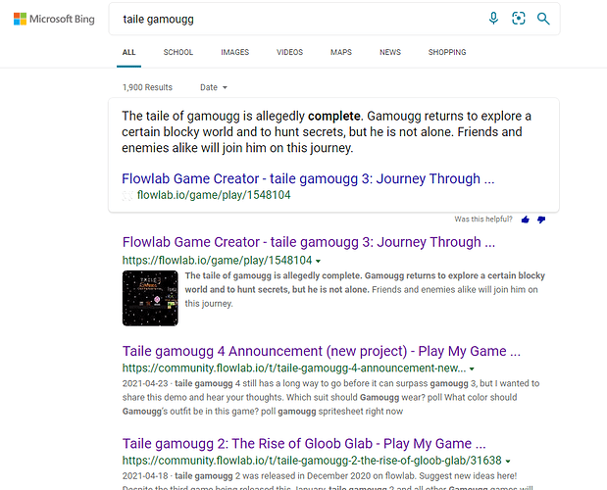
Task: Open the answer box Flowlab Game Creator link
Action: [308, 178]
